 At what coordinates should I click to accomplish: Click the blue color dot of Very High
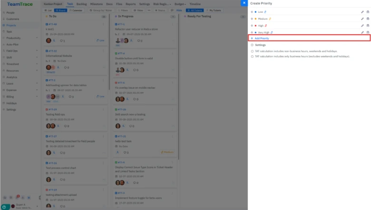(255, 32)
